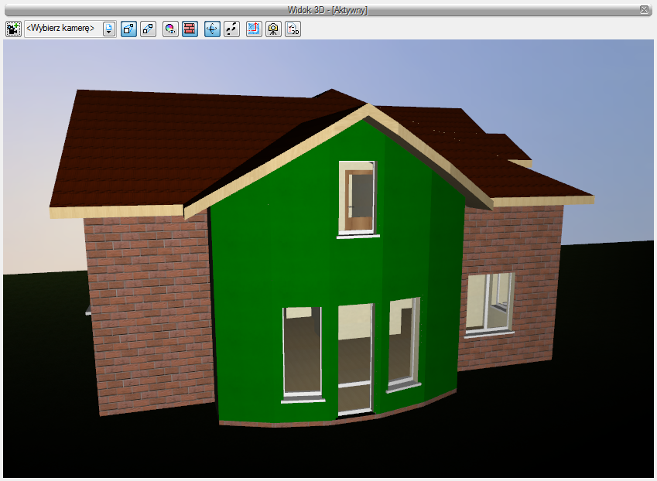Click the add camera icon
The image size is (657, 481).
13,29
